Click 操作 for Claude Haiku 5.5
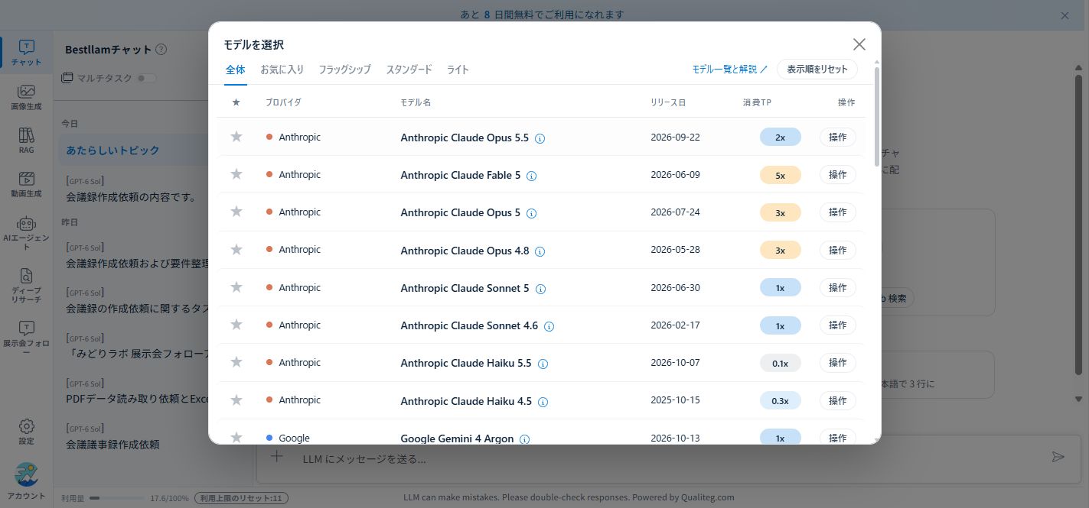 pyautogui.click(x=838, y=363)
